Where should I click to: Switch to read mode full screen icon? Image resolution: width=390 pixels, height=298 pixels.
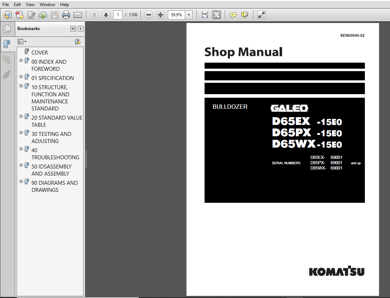[x=262, y=15]
